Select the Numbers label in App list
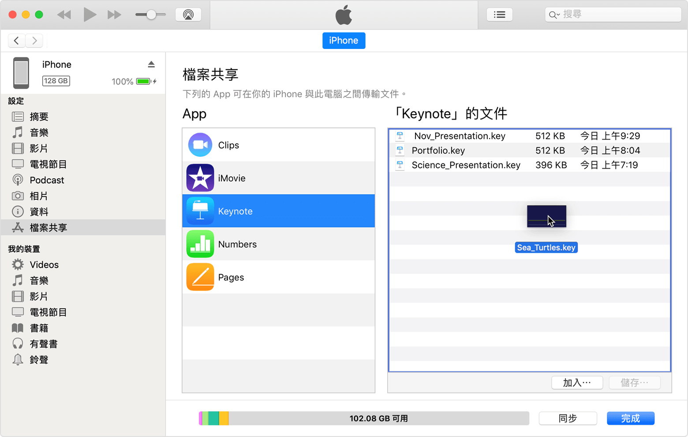 (237, 244)
